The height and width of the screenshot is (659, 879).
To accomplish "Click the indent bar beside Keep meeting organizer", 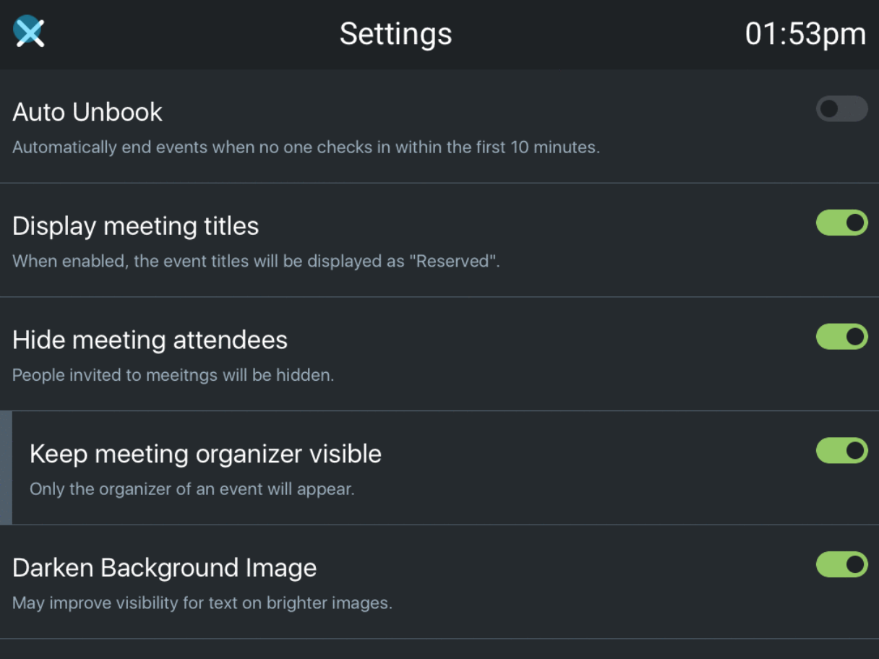I will coord(6,468).
